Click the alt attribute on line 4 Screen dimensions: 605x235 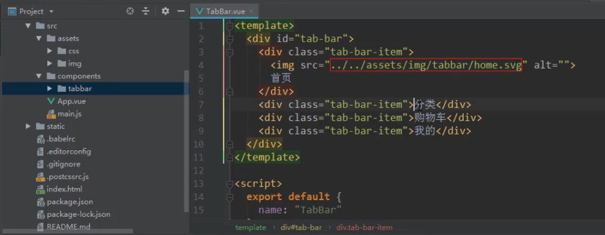[551, 65]
